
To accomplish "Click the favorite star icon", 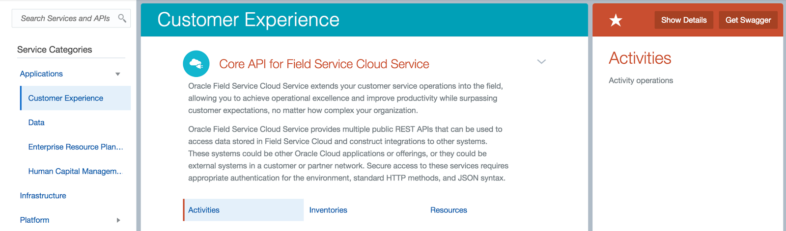I will pyautogui.click(x=616, y=20).
